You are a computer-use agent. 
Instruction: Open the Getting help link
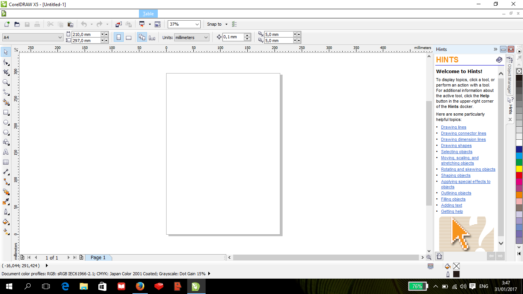tap(452, 211)
